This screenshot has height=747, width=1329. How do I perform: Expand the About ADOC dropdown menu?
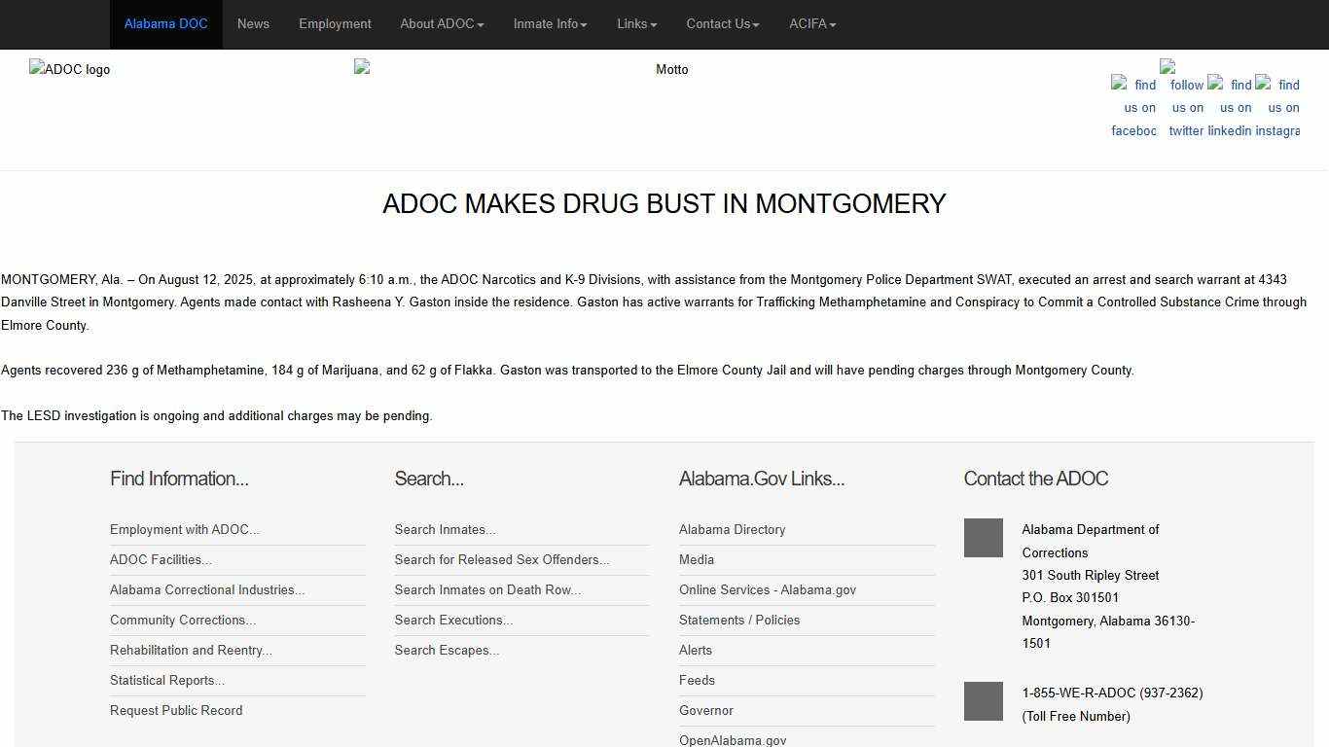(442, 24)
